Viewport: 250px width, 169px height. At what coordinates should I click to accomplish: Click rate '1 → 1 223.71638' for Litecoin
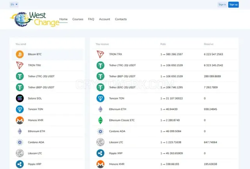(x=171, y=142)
